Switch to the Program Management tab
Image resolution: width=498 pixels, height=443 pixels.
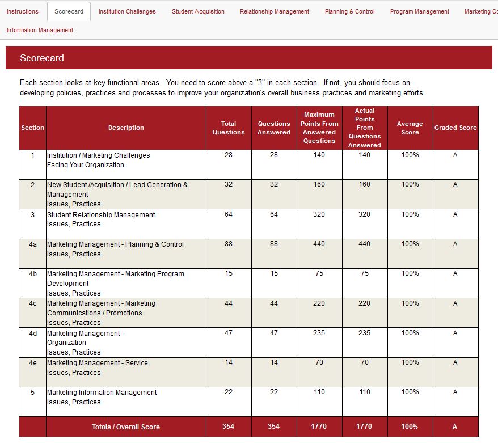coord(420,11)
